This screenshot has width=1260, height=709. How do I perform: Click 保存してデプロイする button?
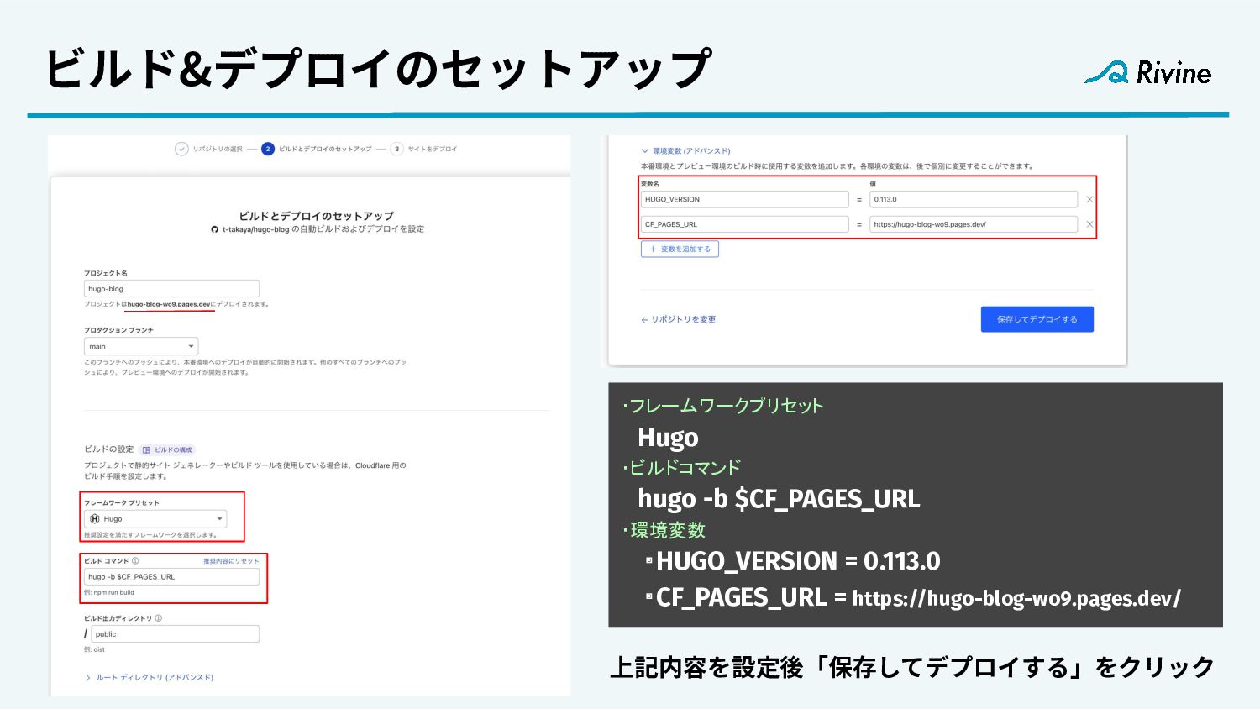tap(1037, 319)
